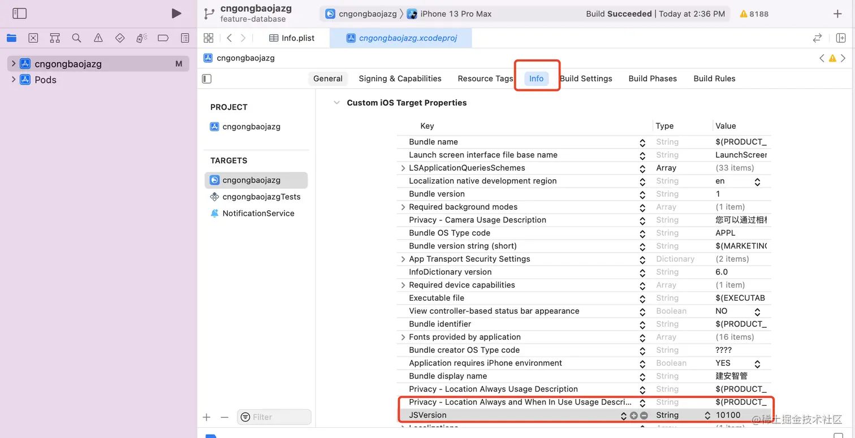Open the Issue navigator warning icon

[98, 38]
